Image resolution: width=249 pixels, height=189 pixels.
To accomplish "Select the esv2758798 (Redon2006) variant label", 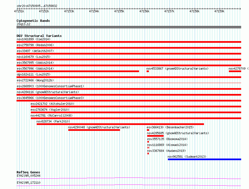I will pos(35,45).
